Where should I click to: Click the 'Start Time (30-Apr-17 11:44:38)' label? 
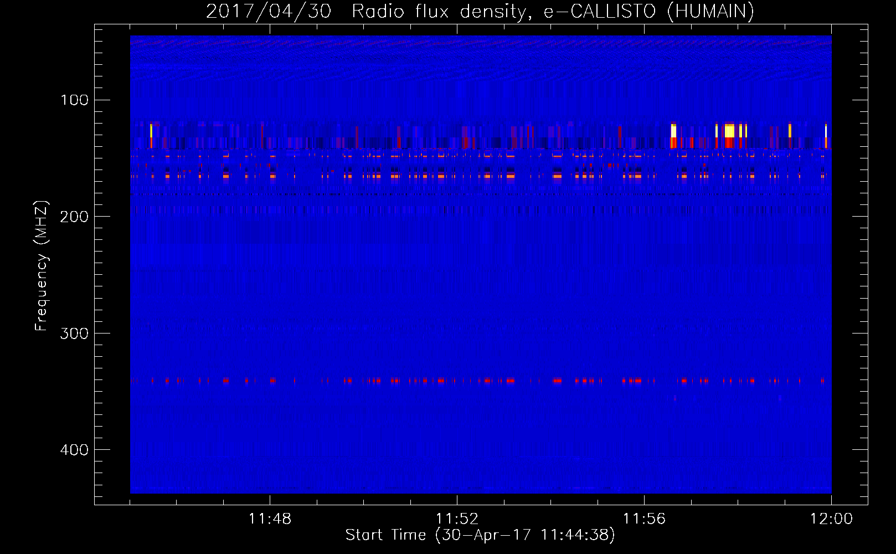pos(480,535)
